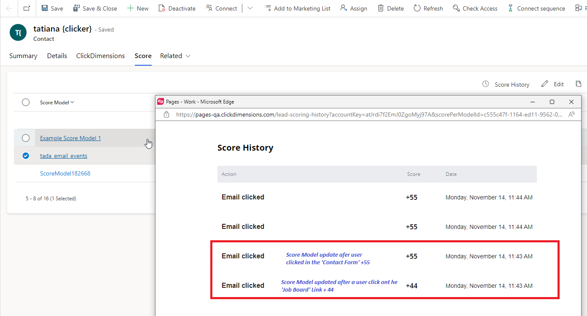Open the ScoreModel182668 link
This screenshot has height=316, width=587.
(65, 173)
